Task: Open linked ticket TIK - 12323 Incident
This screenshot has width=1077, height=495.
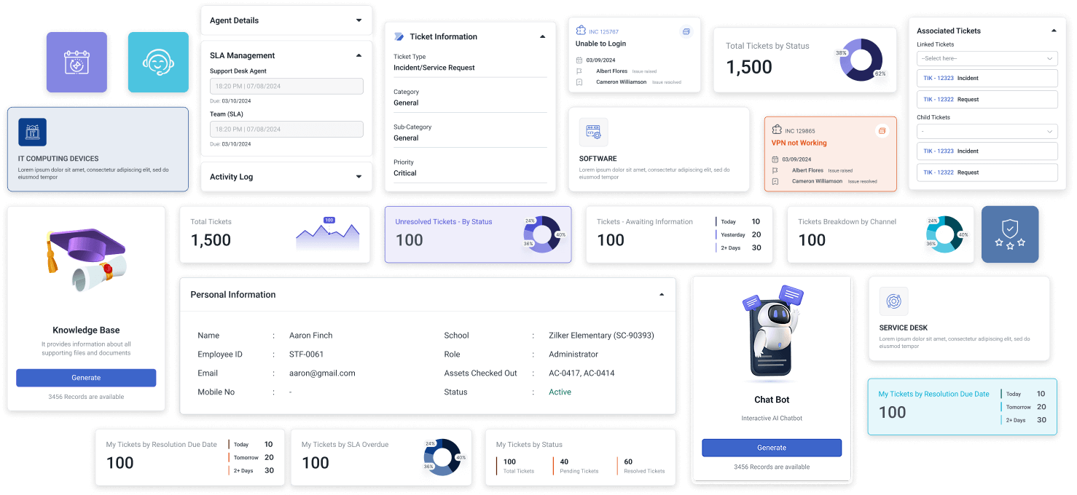Action: pyautogui.click(x=987, y=78)
